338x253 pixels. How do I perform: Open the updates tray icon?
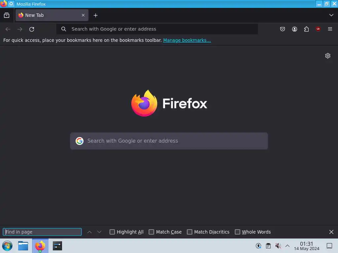tap(258, 246)
